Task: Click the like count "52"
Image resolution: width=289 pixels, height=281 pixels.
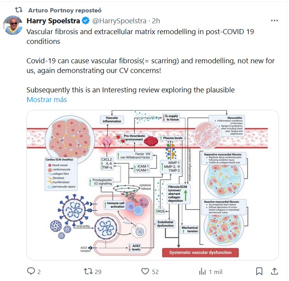Action: point(155,271)
